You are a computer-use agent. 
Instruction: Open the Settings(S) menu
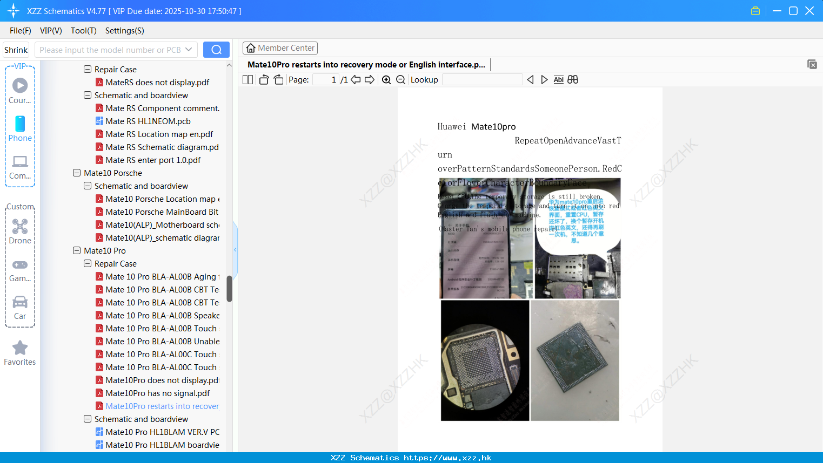coord(125,30)
